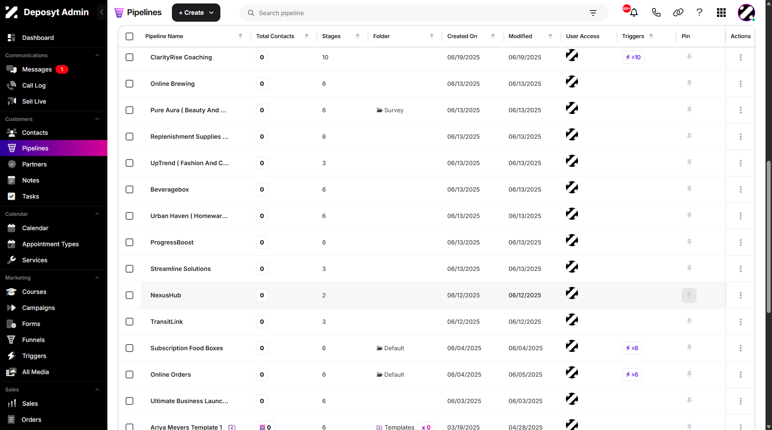Open the phone dialer icon
This screenshot has height=430, width=772.
click(656, 13)
